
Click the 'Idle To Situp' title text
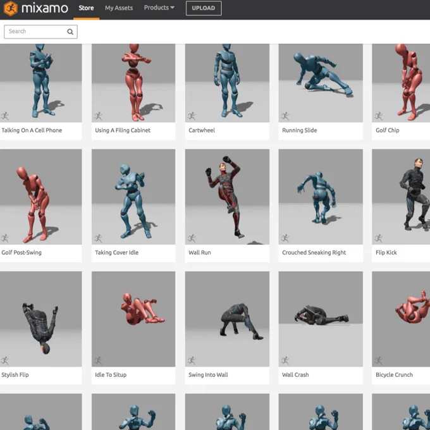tap(111, 375)
